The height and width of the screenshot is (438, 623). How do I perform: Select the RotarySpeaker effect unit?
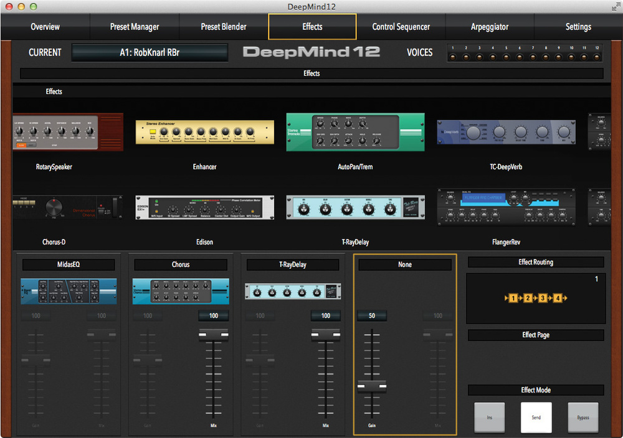coord(68,132)
